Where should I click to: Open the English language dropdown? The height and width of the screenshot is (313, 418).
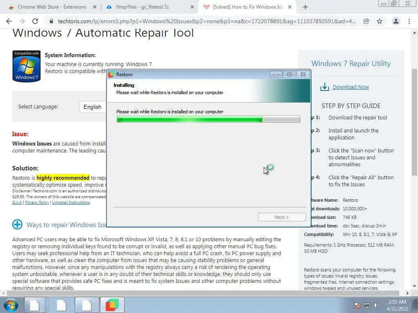(93, 107)
